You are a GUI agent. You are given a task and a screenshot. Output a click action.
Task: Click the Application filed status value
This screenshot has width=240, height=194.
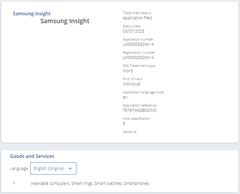click(137, 18)
